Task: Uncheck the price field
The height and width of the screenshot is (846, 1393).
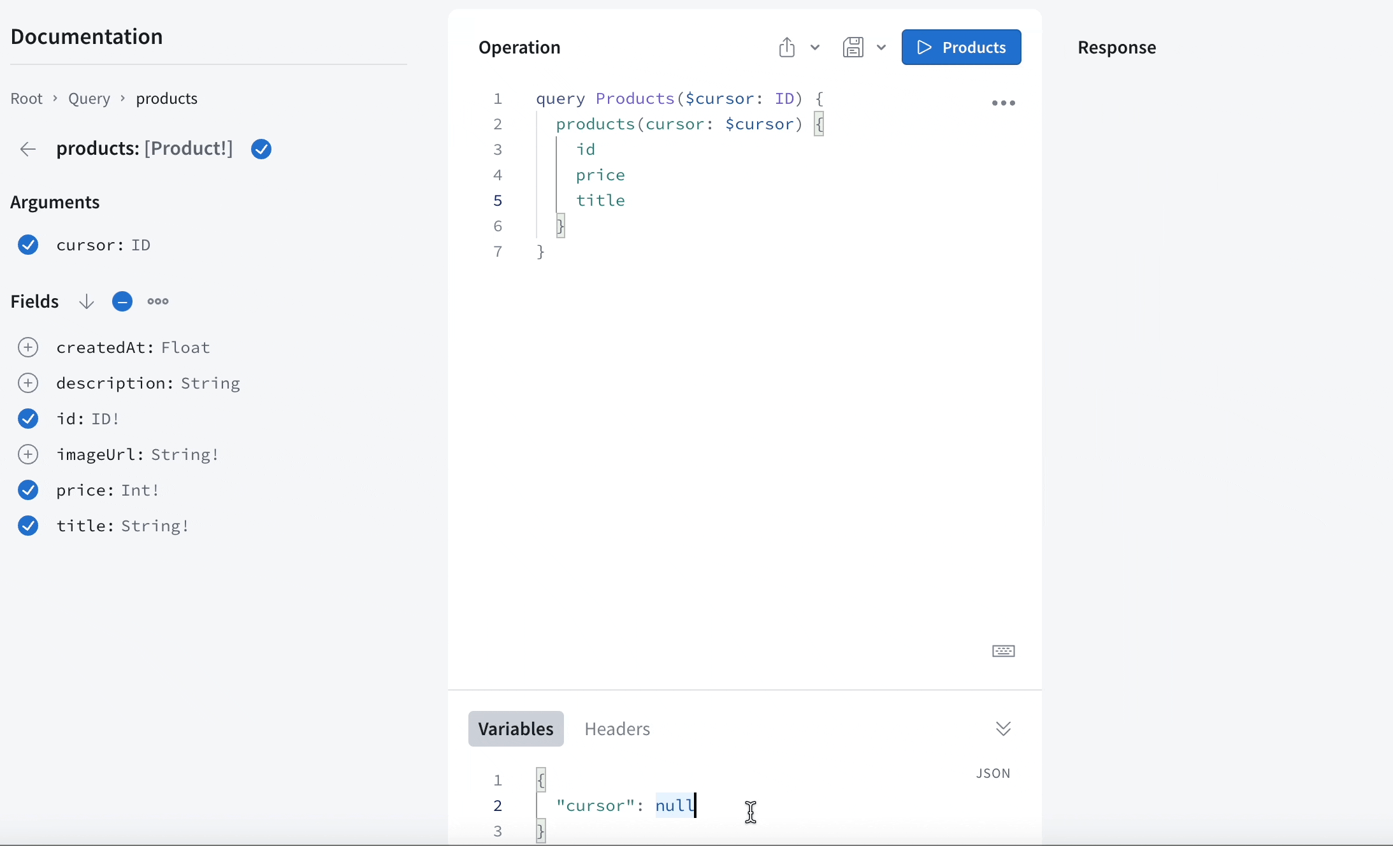Action: [x=28, y=490]
